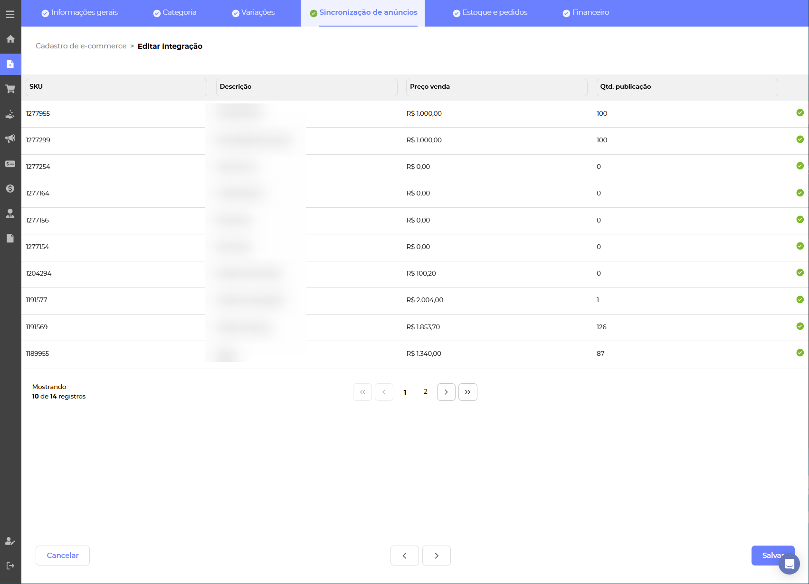The image size is (809, 584).
Task: Toggle sync status for SKU 1204294
Action: [x=800, y=273]
